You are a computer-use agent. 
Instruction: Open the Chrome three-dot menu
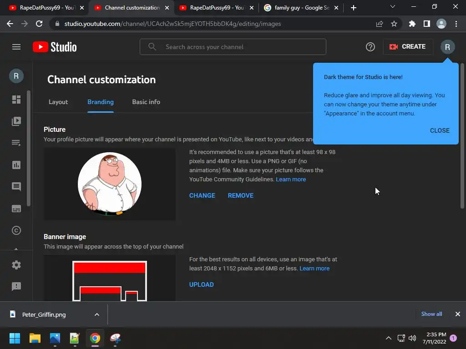(456, 24)
